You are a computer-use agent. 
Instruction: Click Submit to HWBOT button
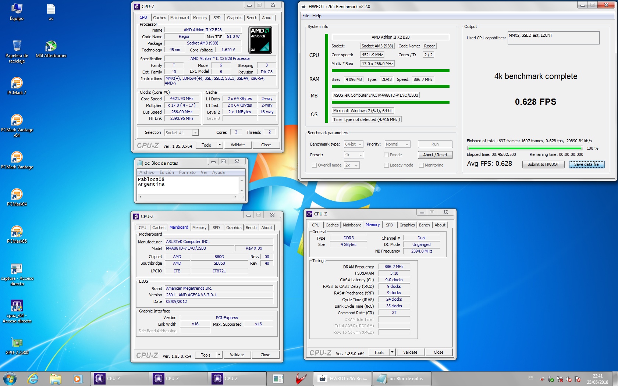coord(543,164)
